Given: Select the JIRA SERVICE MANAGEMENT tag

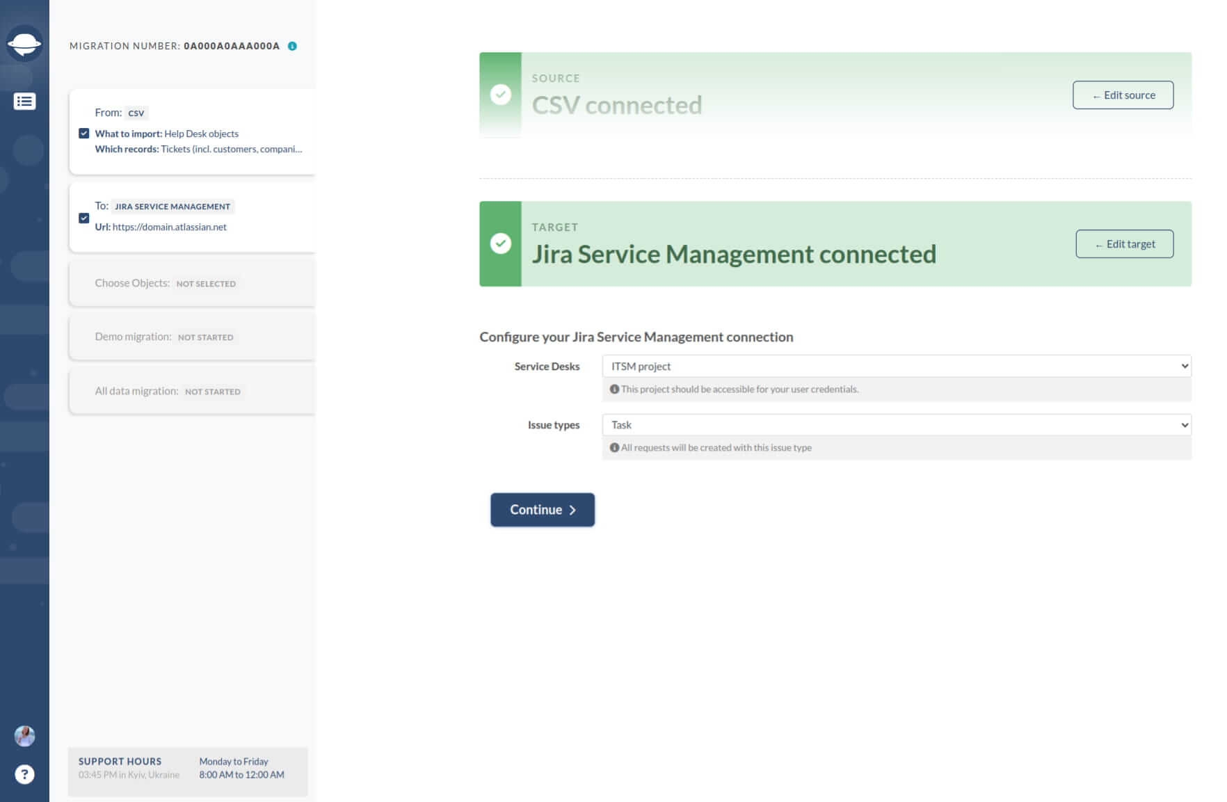Looking at the screenshot, I should click(173, 207).
